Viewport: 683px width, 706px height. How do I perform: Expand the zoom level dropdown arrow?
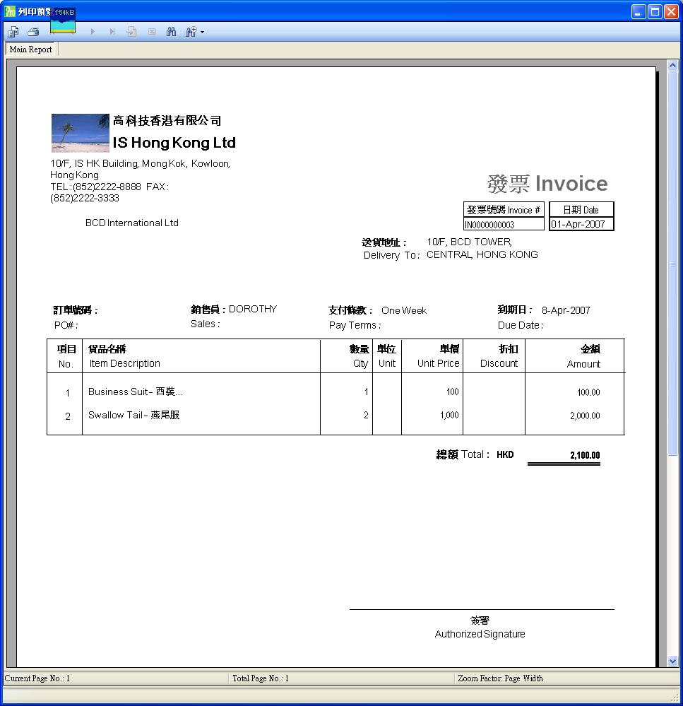[202, 33]
